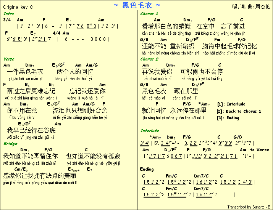Click the 'to Verse' direction in Interlude
The height and width of the screenshot is (210, 273).
click(x=260, y=150)
